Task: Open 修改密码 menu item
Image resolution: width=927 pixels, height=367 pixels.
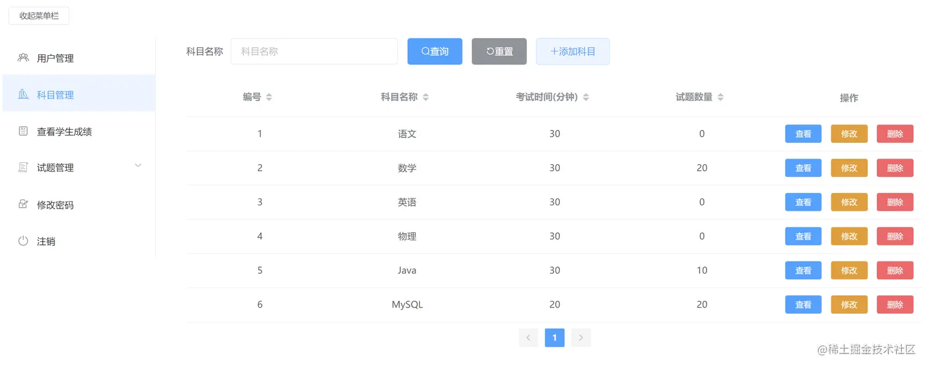Action: 79,204
